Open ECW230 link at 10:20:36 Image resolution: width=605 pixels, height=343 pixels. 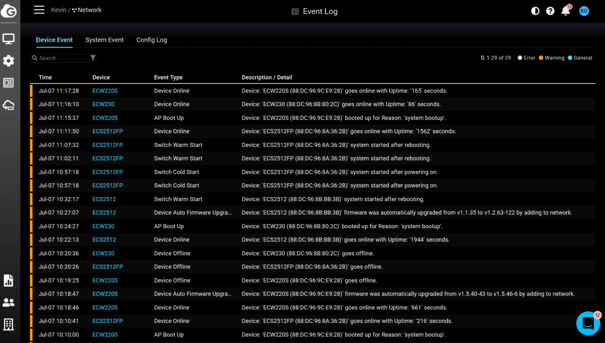pos(103,253)
